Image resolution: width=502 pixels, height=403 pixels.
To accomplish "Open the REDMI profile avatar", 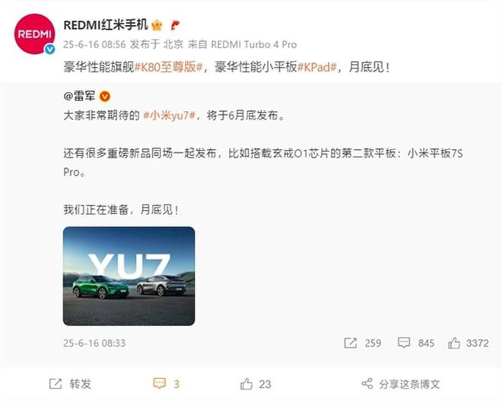I will click(x=34, y=33).
